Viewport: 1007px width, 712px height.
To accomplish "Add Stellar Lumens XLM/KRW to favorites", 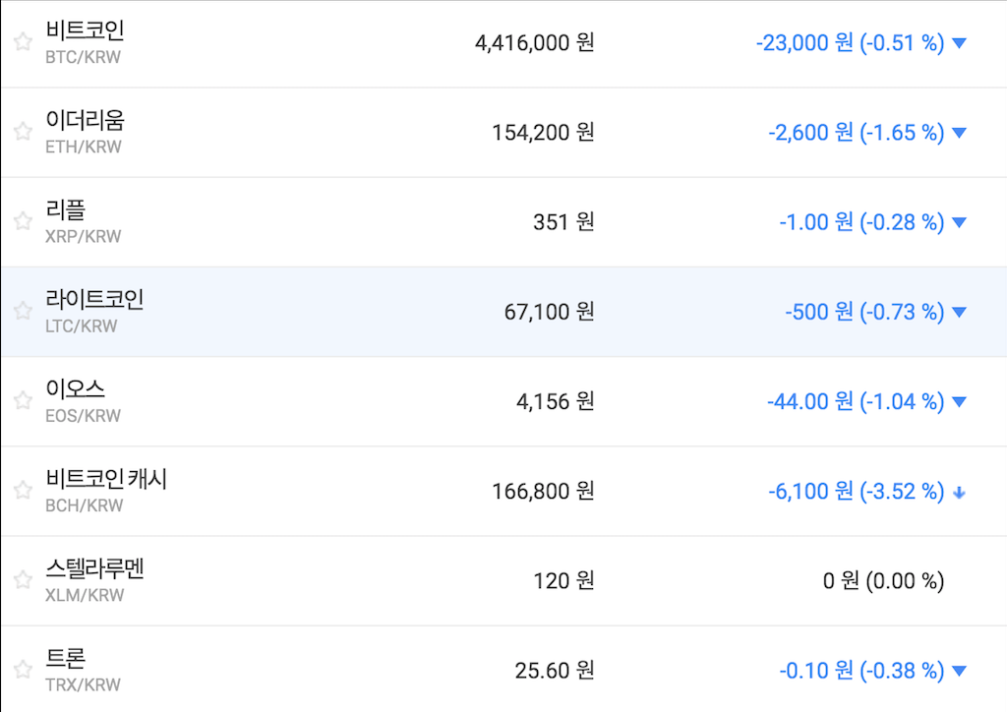I will pos(23,580).
